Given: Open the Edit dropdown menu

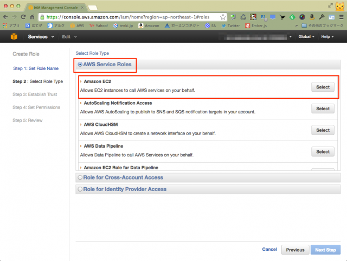Looking at the screenshot, I should (x=69, y=36).
